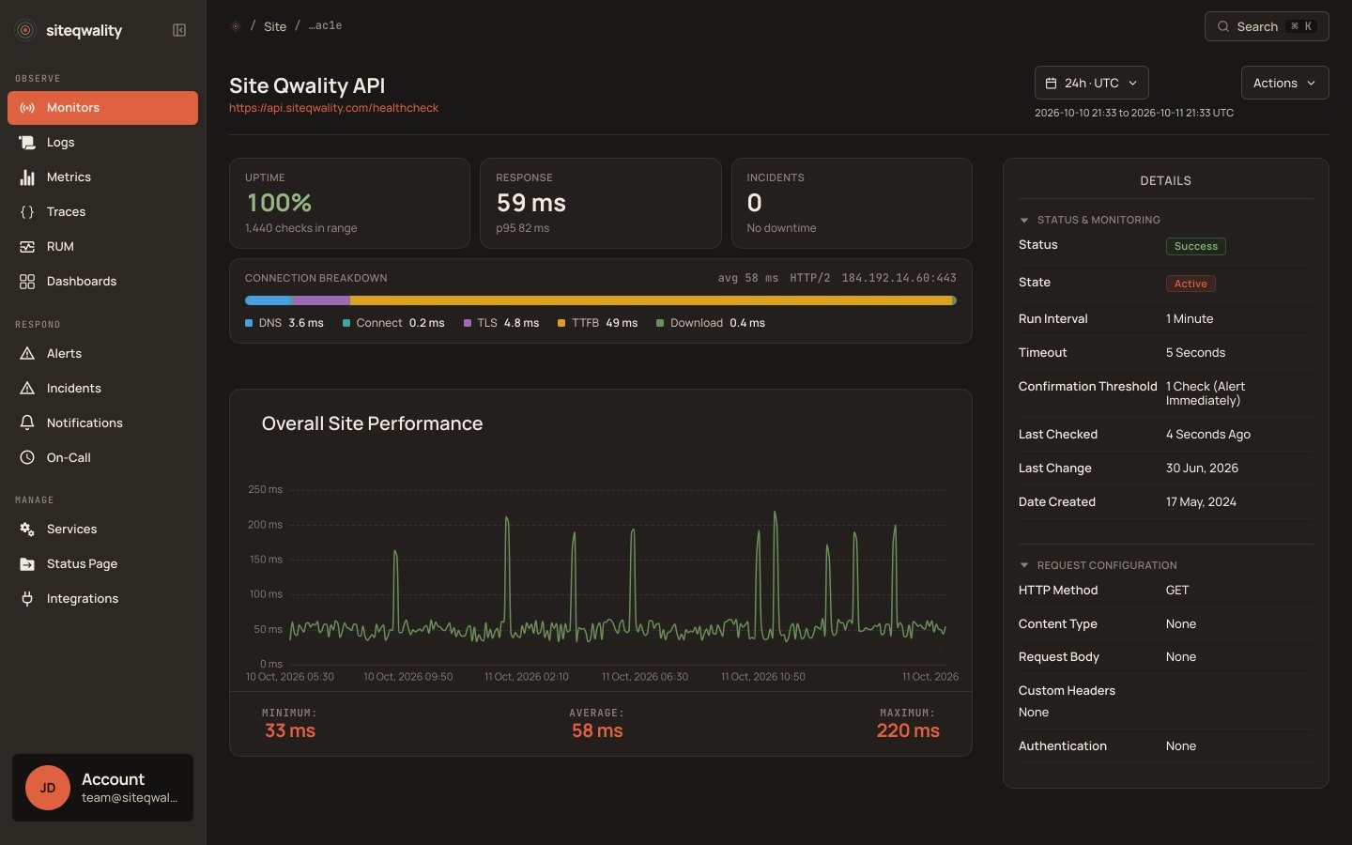Open the Search box
This screenshot has height=845, width=1352.
tap(1267, 26)
